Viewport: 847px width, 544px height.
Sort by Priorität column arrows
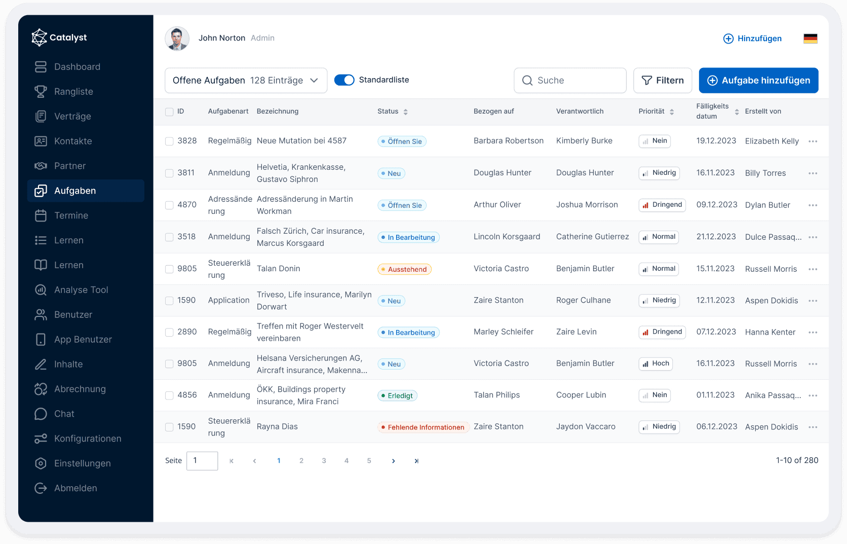tap(671, 112)
